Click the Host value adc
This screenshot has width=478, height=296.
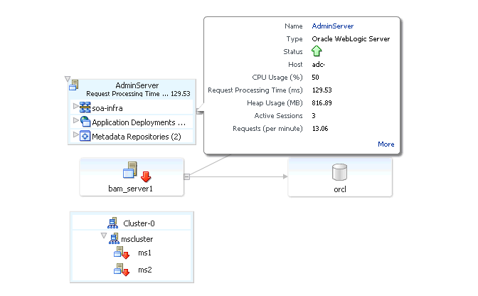[318, 65]
